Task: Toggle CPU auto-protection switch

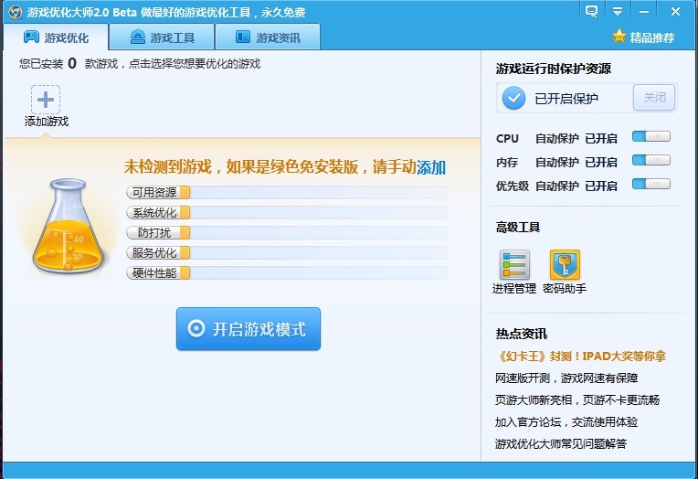Action: (x=650, y=137)
